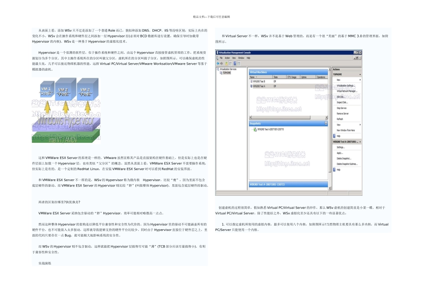Toggle the Show/Hide Action Pane toolbar icon
The width and height of the screenshot is (423, 299).
click(x=239, y=63)
